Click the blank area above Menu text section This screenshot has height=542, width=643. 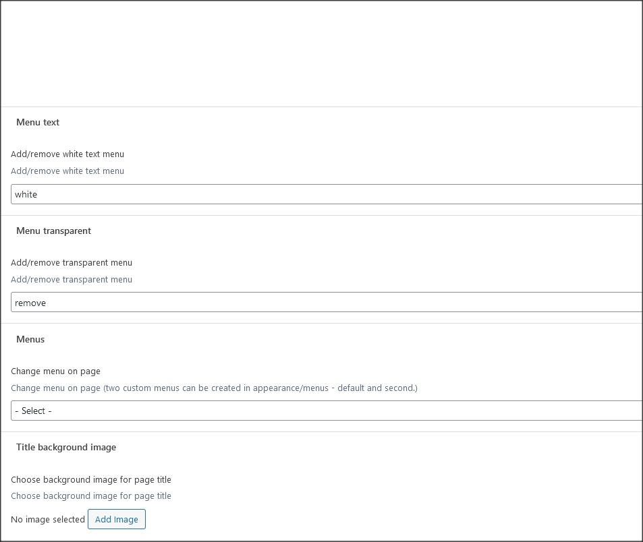coord(321,54)
